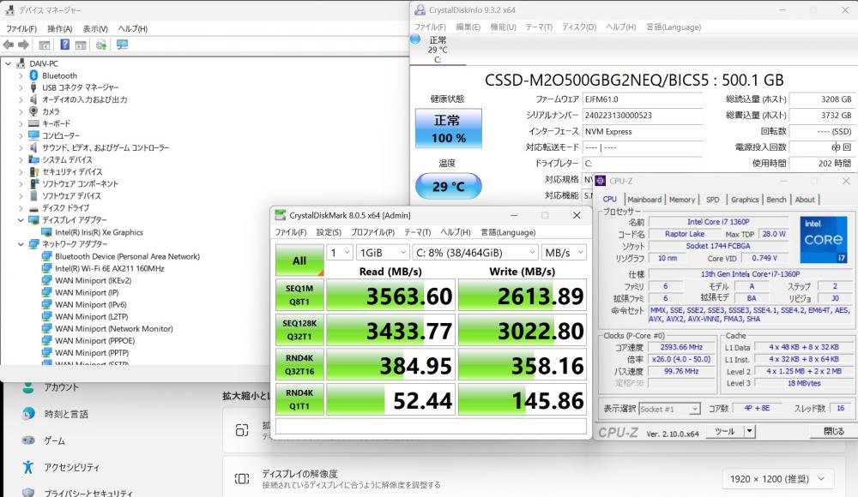Viewport: 858px width, 497px height.
Task: Click the empty comment field in CrystalDiskMark
Action: [x=431, y=427]
